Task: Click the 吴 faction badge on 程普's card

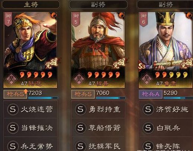Action: (79, 79)
